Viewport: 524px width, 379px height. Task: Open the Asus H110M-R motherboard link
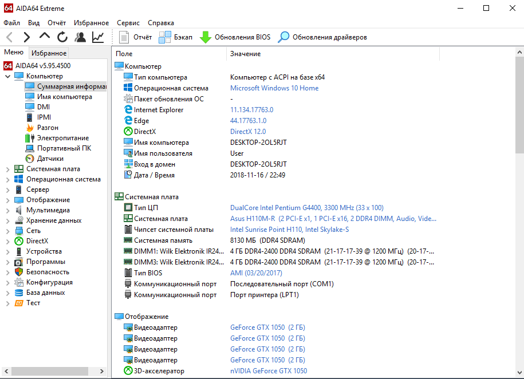(333, 219)
